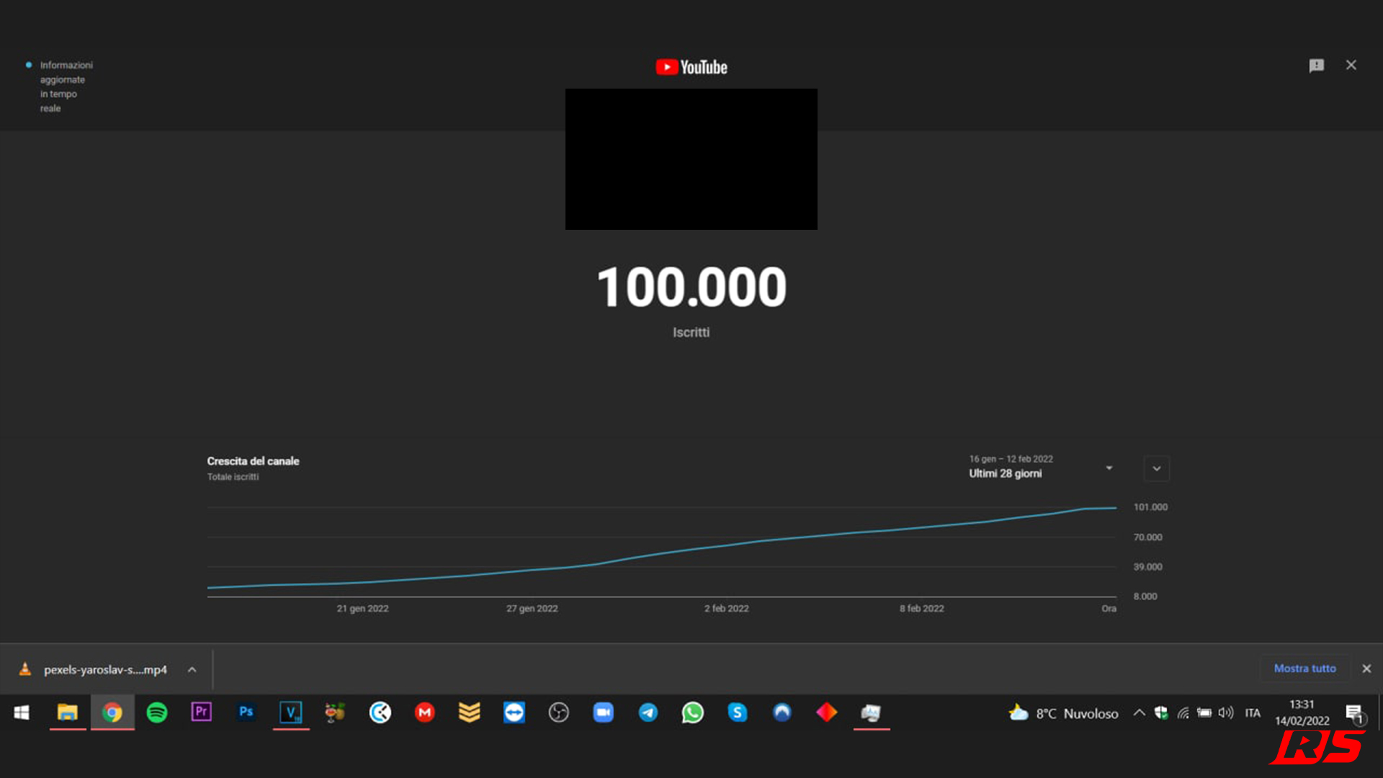Open the Windows Start menu
The image size is (1383, 778).
point(22,712)
